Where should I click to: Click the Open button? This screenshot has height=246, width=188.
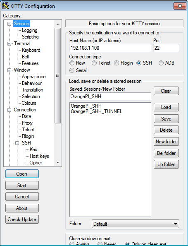22,174
